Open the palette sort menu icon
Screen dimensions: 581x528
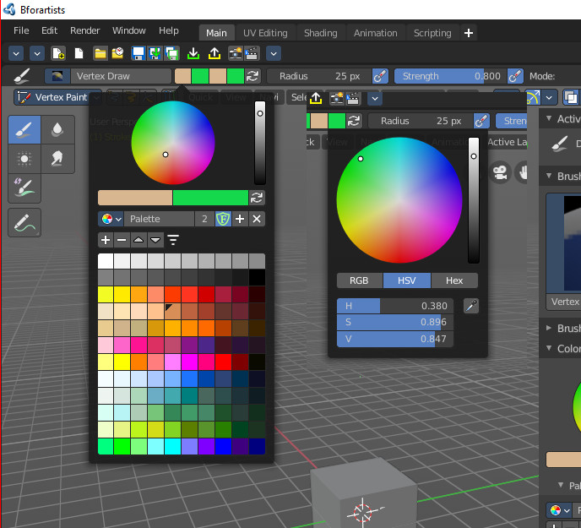tap(173, 240)
